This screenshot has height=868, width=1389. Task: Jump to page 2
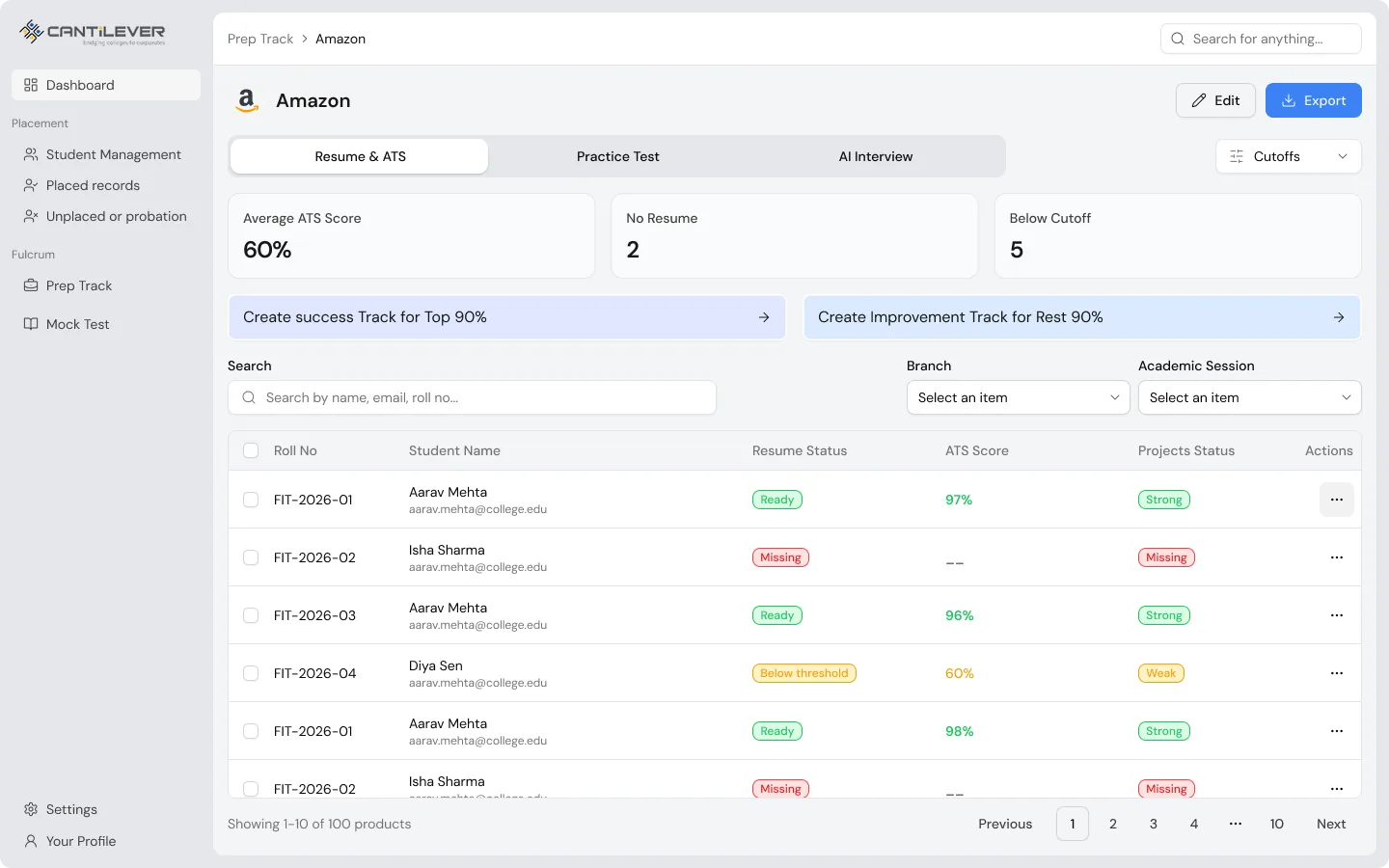pos(1113,824)
